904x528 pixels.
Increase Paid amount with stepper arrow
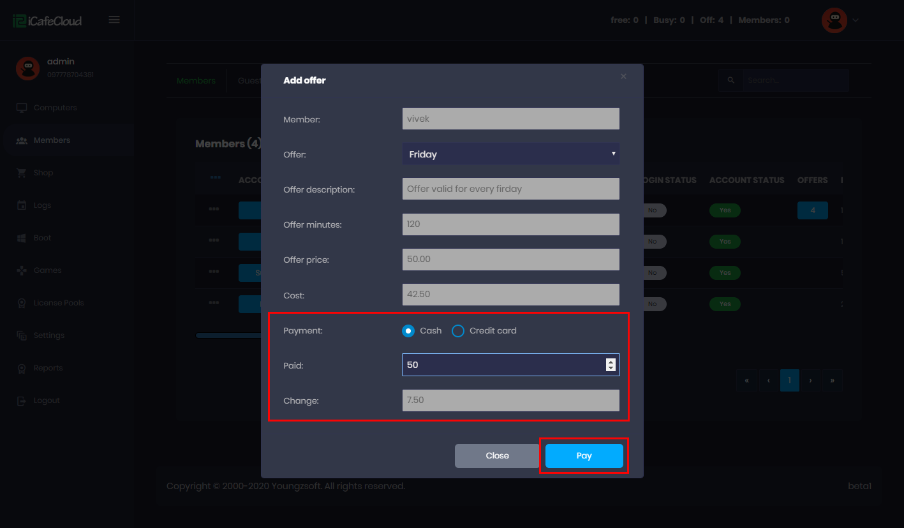pos(611,362)
